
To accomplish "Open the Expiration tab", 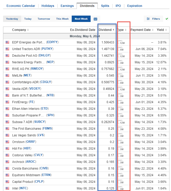I will [x=135, y=6].
